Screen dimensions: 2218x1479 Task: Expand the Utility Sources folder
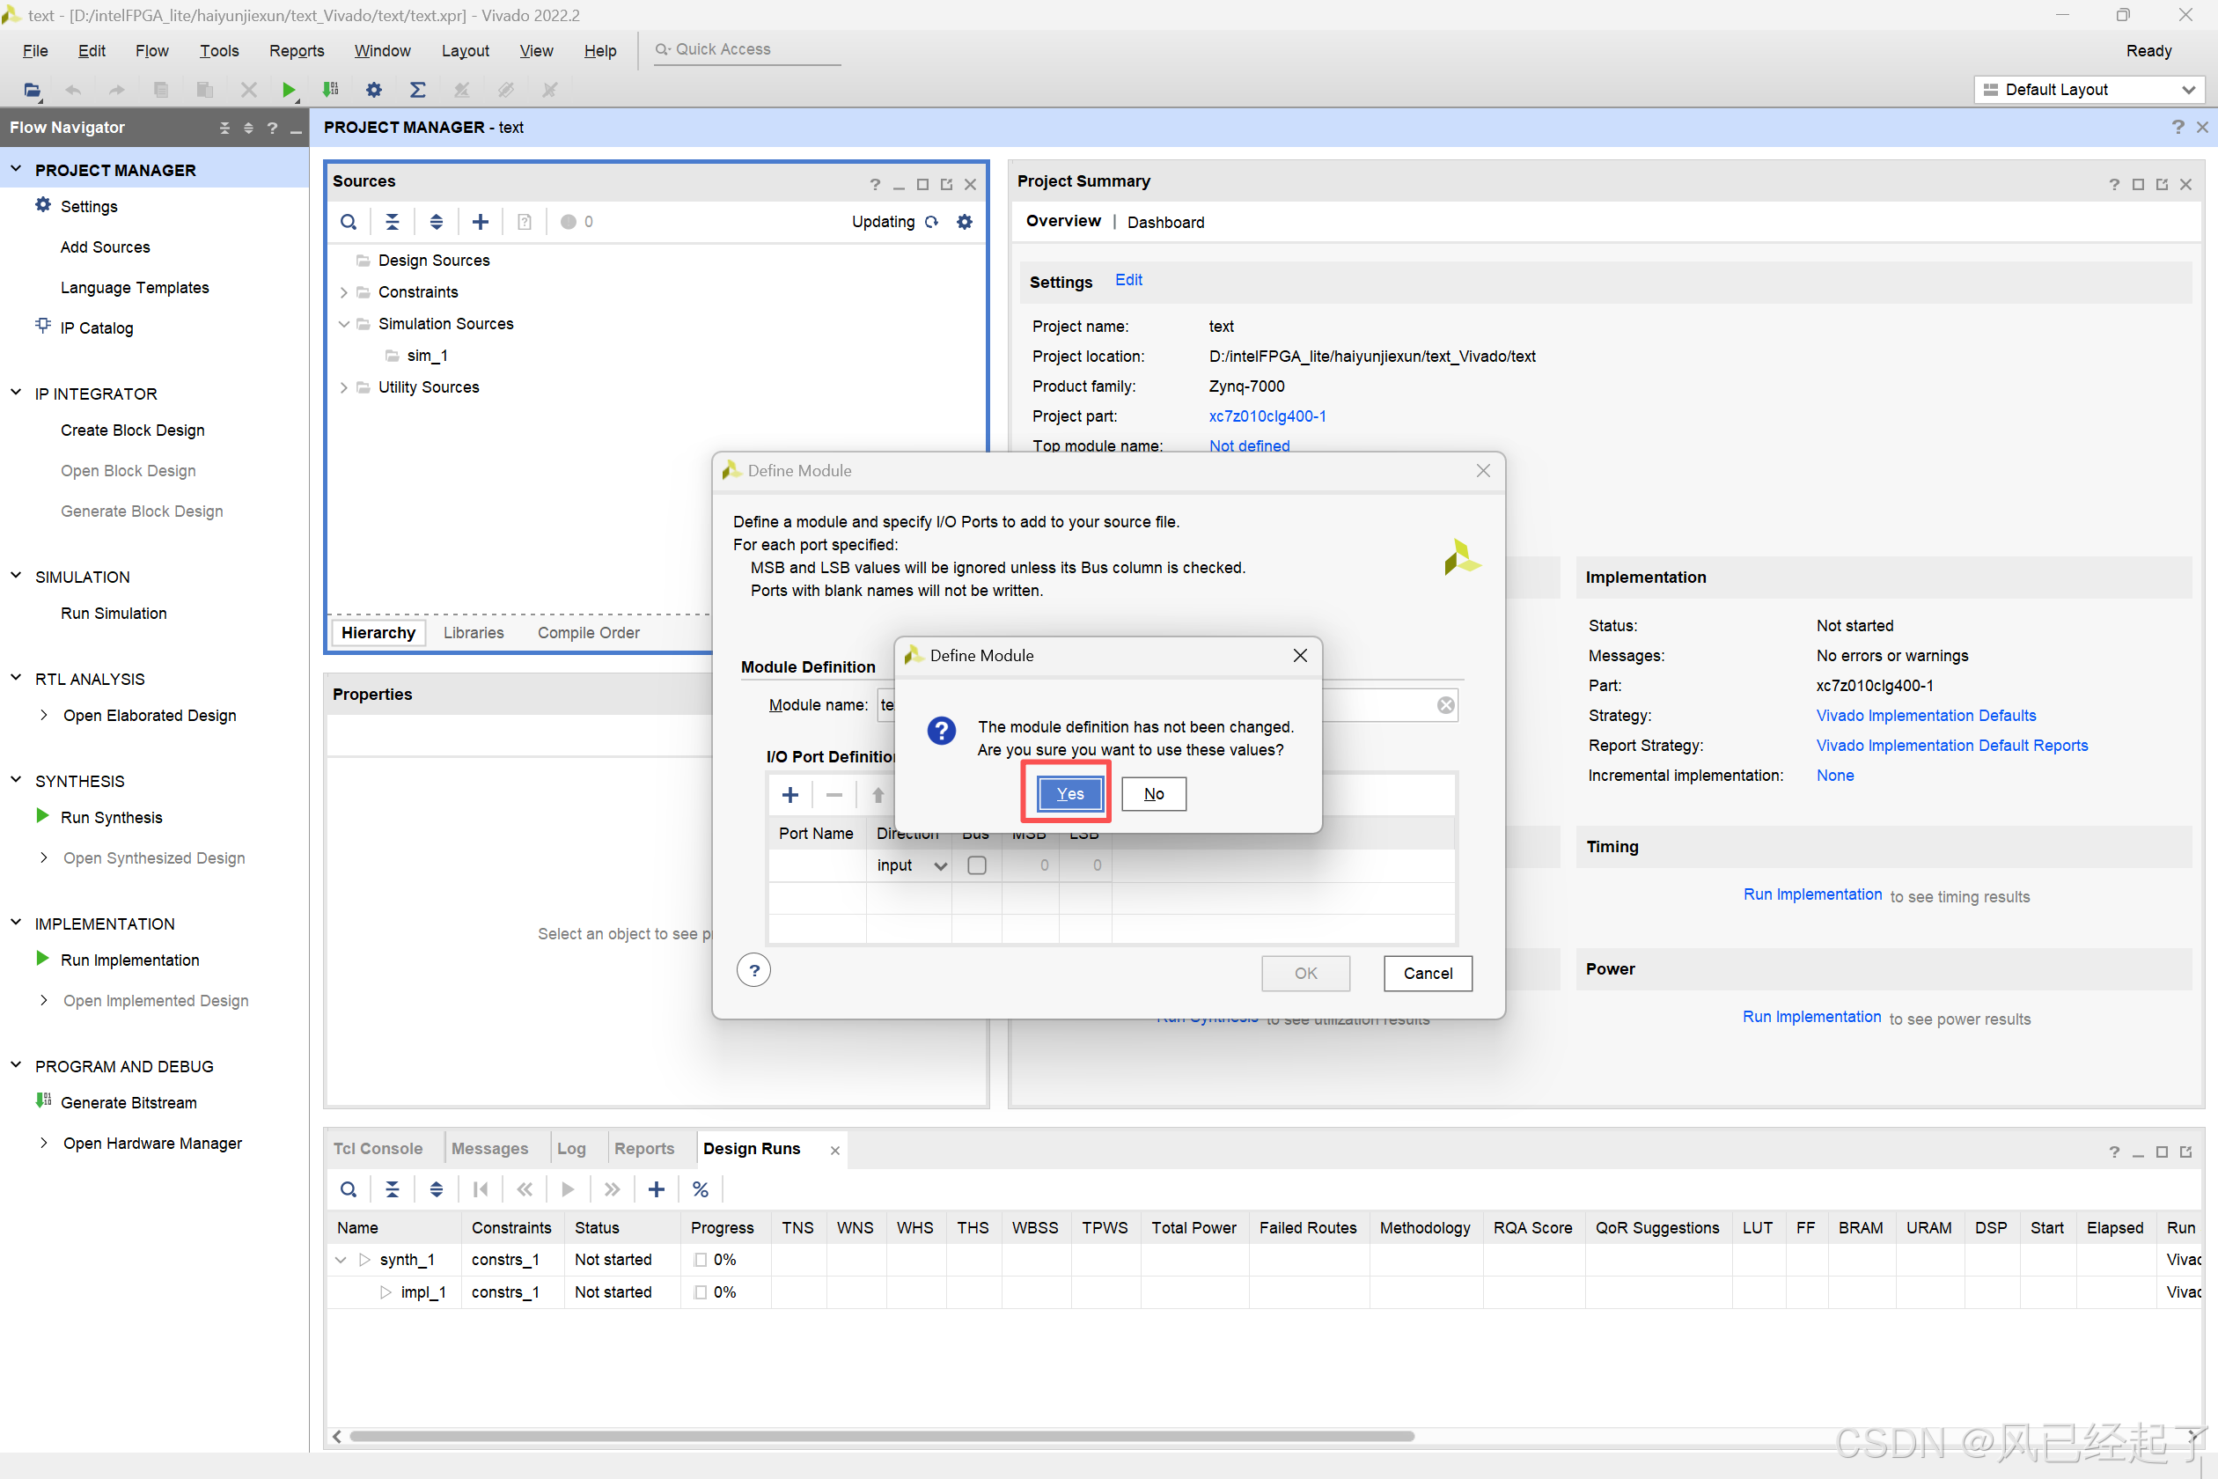pos(343,387)
